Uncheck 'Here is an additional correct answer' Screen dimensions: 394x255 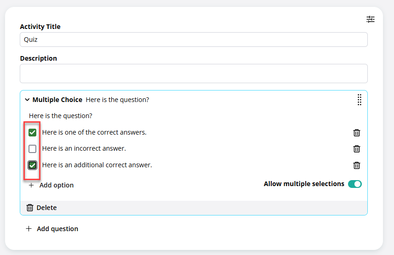point(33,165)
